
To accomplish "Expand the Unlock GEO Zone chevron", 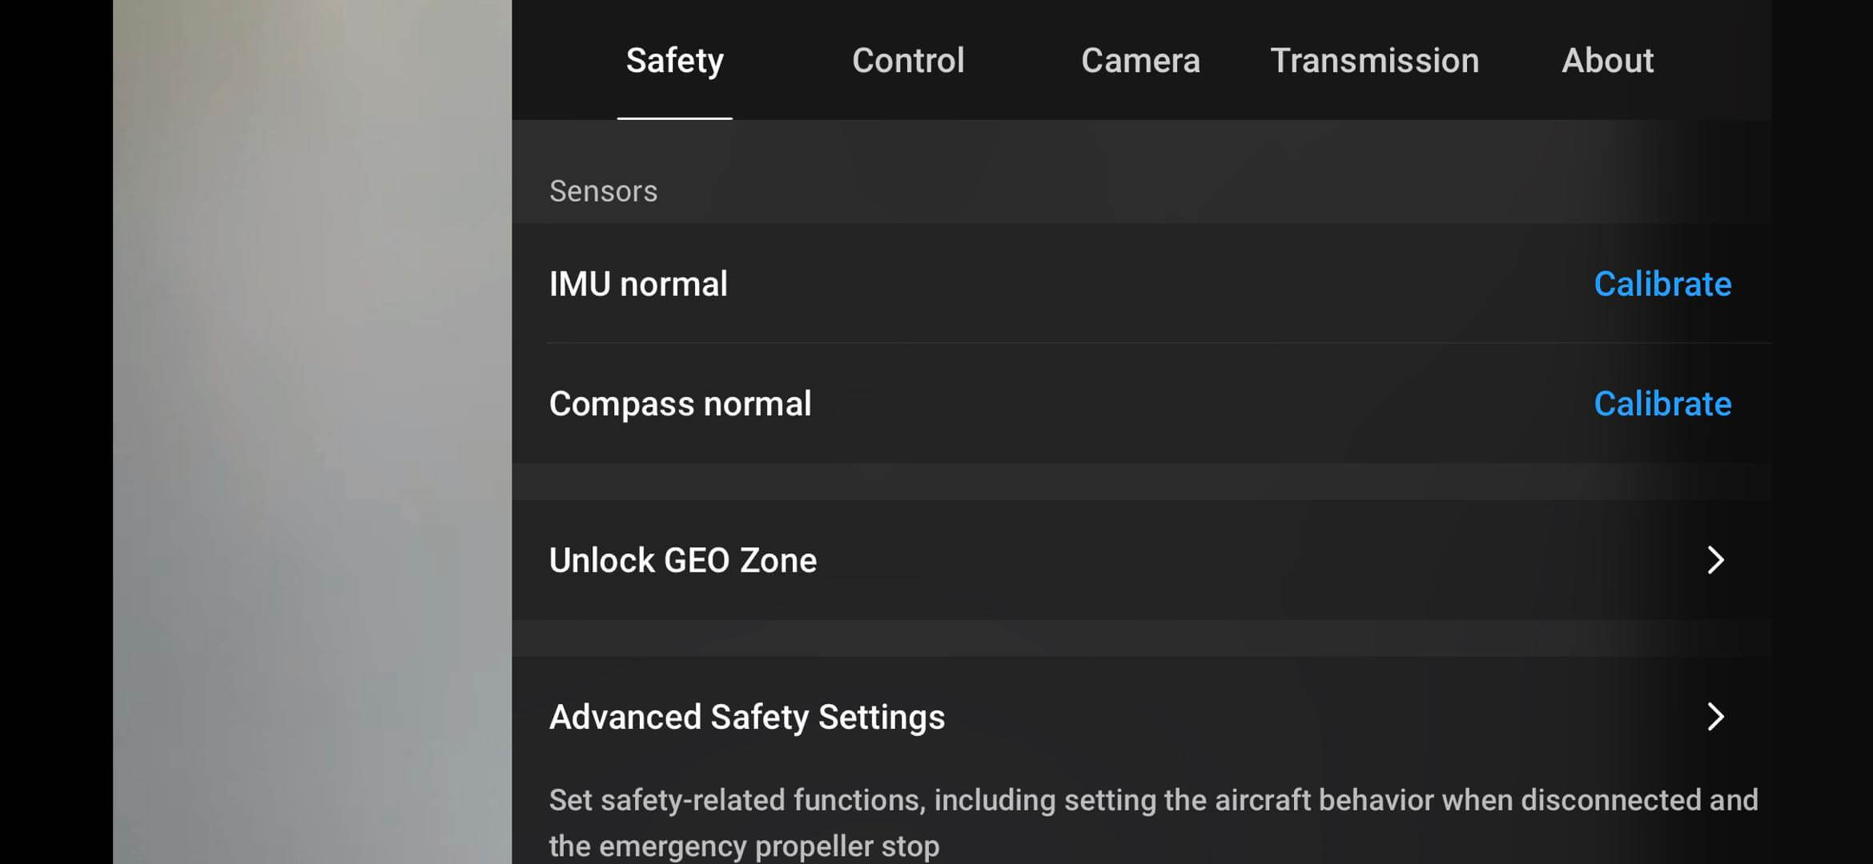I will (1714, 560).
